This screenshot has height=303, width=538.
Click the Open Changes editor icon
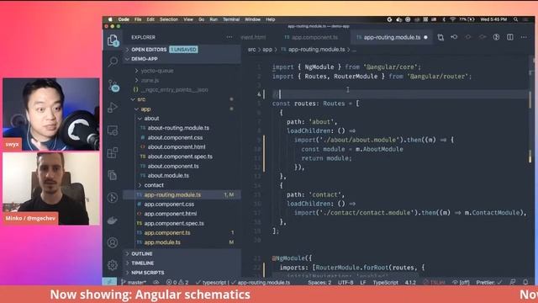[x=440, y=37]
